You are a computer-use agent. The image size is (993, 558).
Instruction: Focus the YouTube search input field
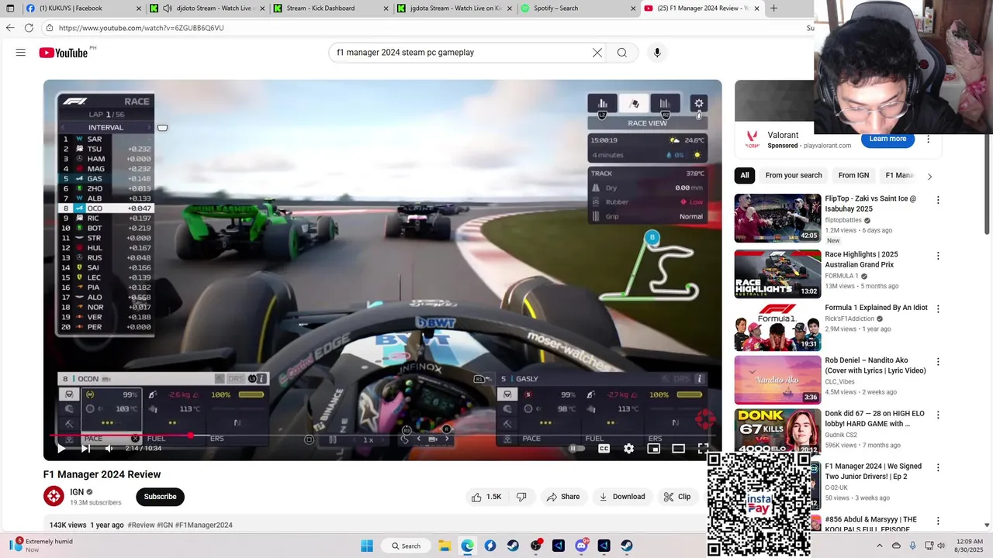coord(462,53)
